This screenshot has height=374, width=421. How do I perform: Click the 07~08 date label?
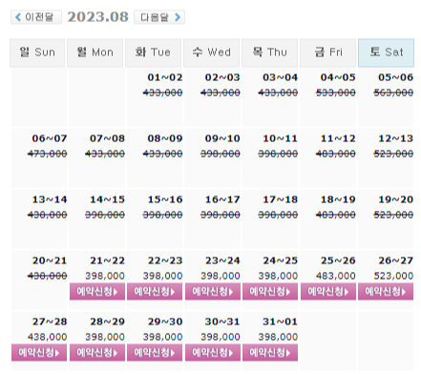click(x=107, y=138)
